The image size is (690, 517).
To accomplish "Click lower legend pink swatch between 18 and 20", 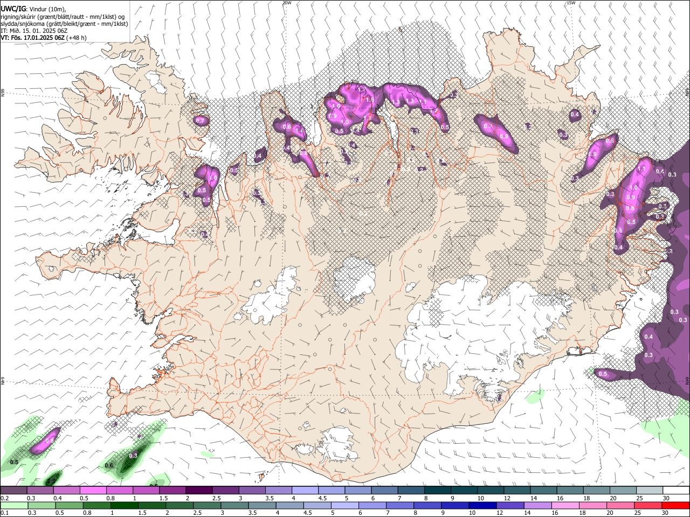I will [592, 506].
